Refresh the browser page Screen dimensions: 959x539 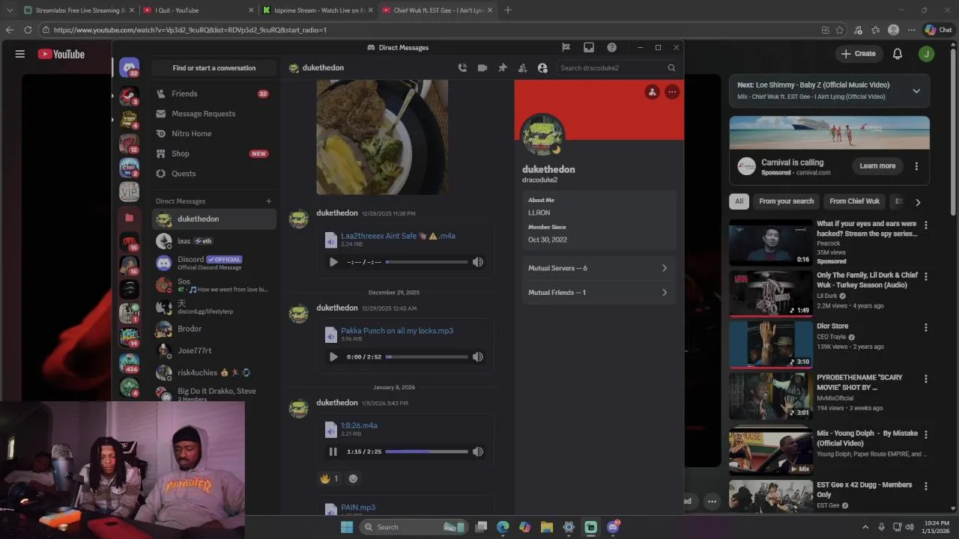[28, 30]
